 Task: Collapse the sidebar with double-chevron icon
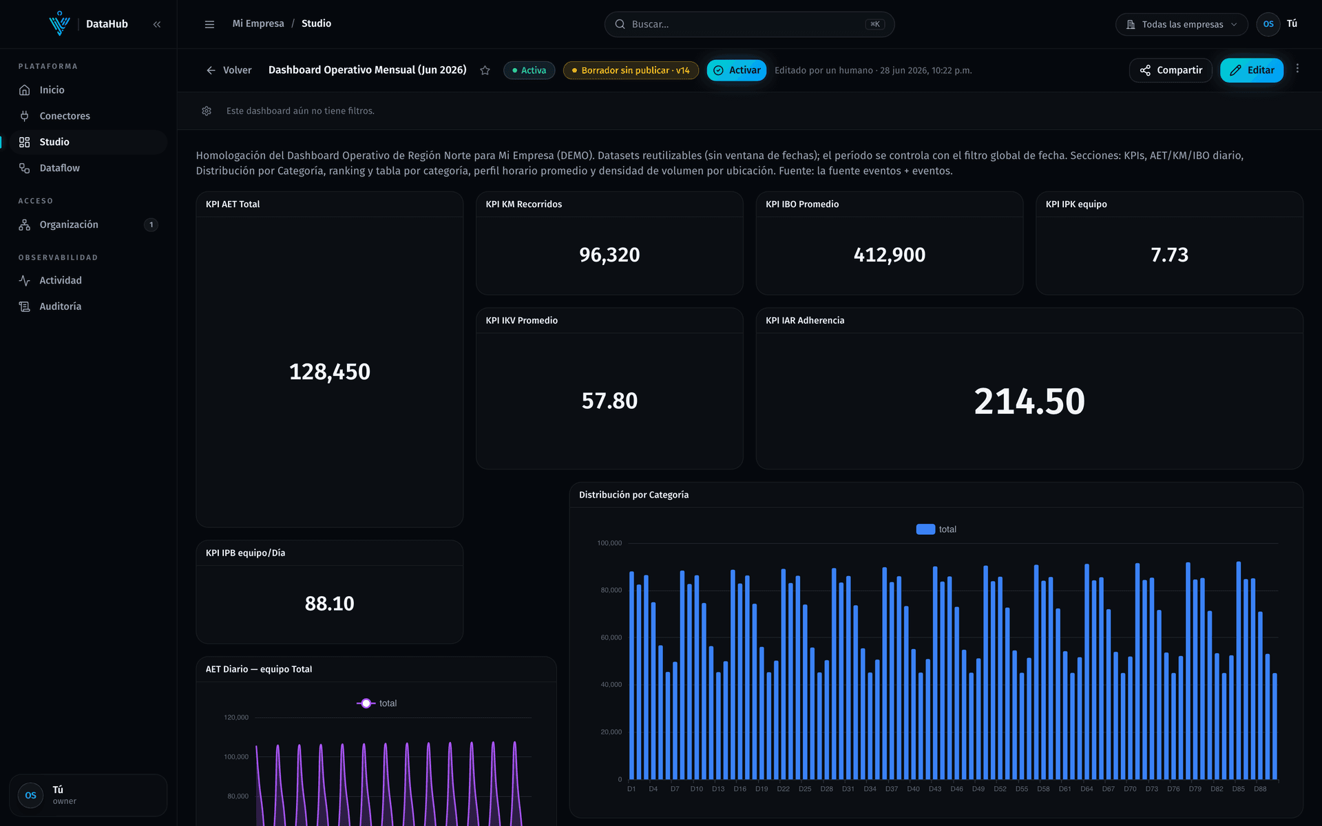[x=157, y=24]
